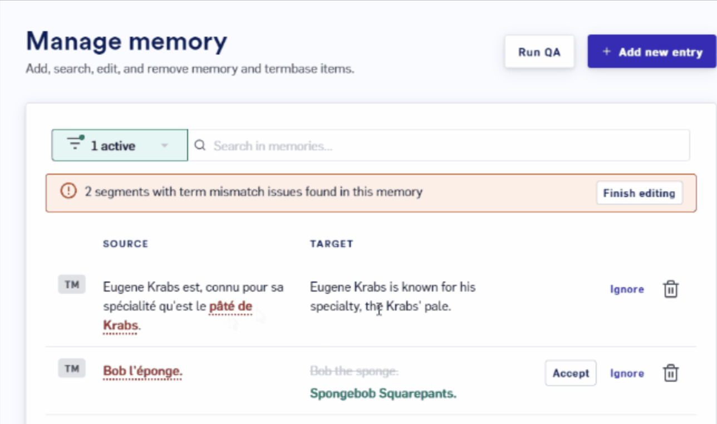
Task: Ignore the issue on the Eugene Krabs segment
Action: (x=627, y=289)
